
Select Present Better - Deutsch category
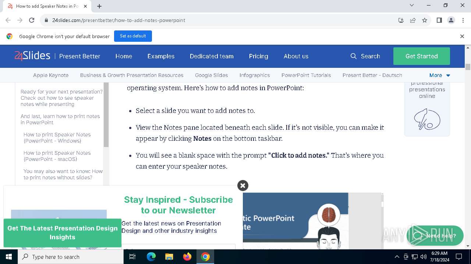(372, 75)
